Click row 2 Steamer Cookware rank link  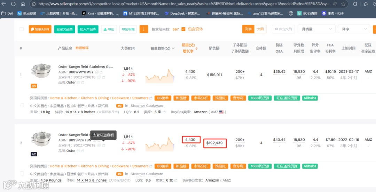click(x=147, y=174)
